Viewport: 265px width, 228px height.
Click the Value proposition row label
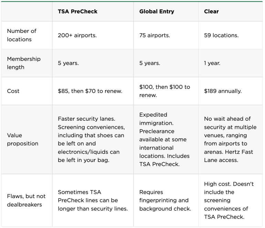(x=22, y=139)
